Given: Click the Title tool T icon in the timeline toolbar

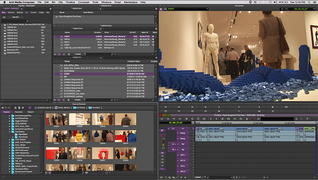Looking at the screenshot, I should coord(307,119).
